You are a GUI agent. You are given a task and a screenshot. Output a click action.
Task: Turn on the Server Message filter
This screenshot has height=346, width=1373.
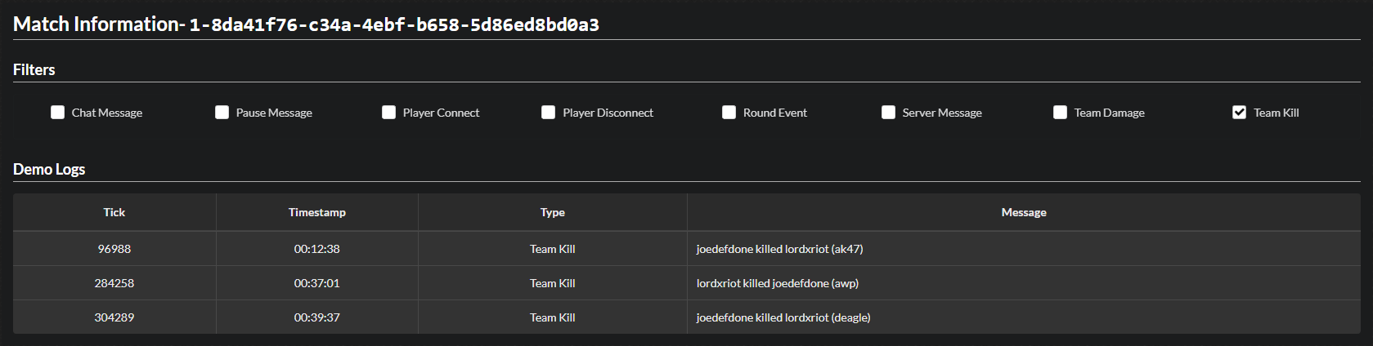pyautogui.click(x=889, y=113)
